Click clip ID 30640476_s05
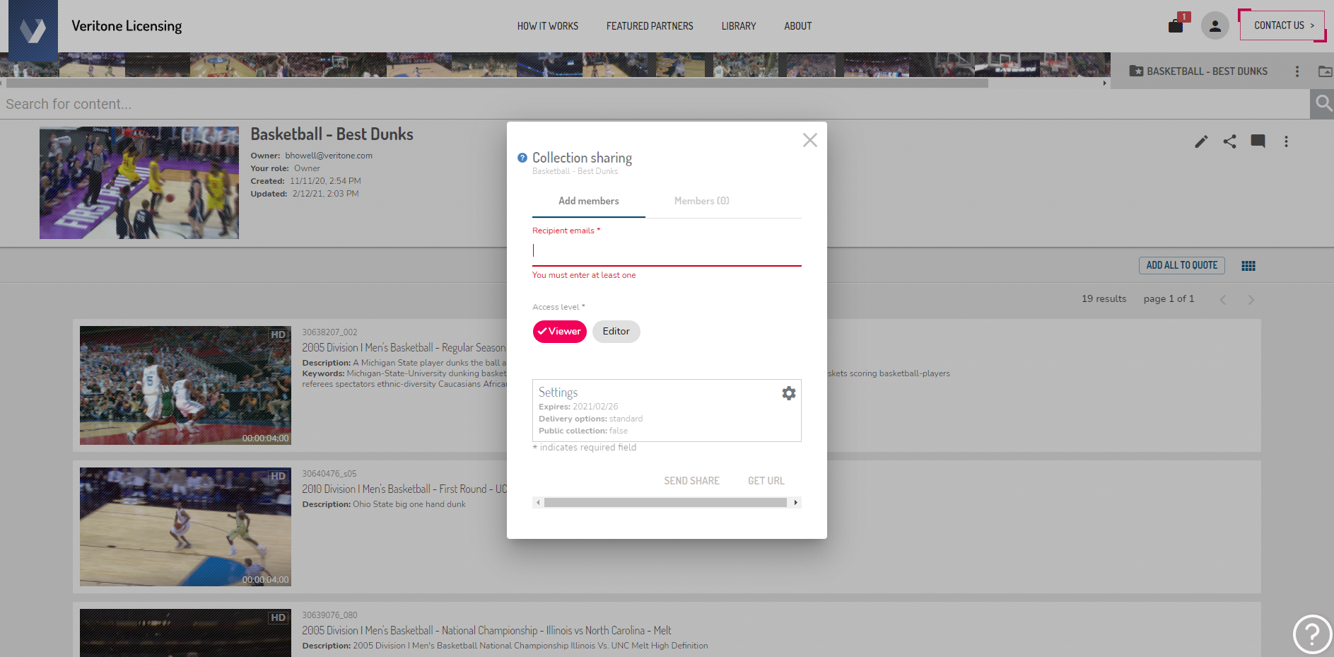 [x=329, y=474]
